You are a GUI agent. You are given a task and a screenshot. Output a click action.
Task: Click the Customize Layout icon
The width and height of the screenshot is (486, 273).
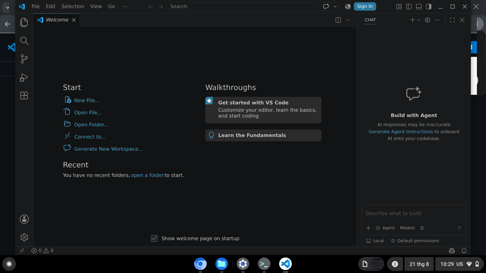[x=399, y=7]
